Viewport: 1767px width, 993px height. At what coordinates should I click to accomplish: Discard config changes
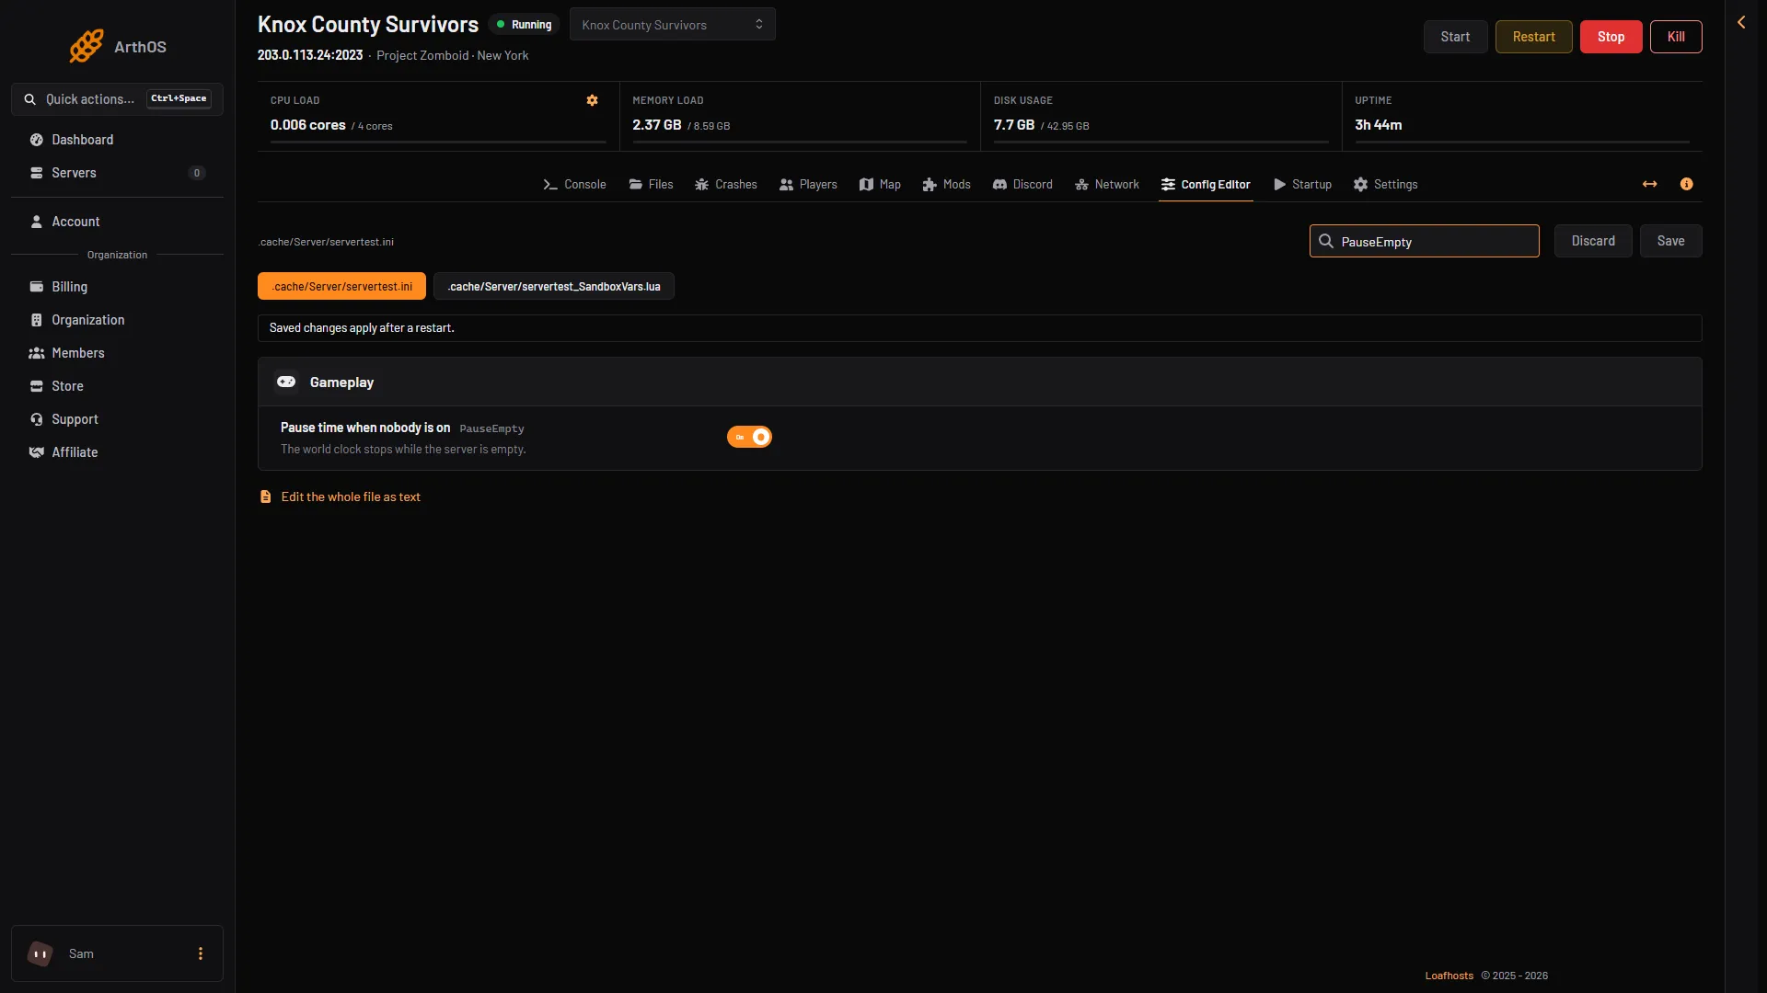(1593, 241)
